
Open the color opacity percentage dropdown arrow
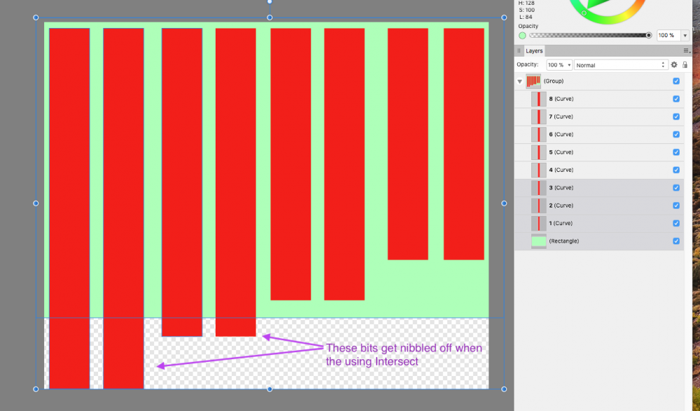coord(685,35)
